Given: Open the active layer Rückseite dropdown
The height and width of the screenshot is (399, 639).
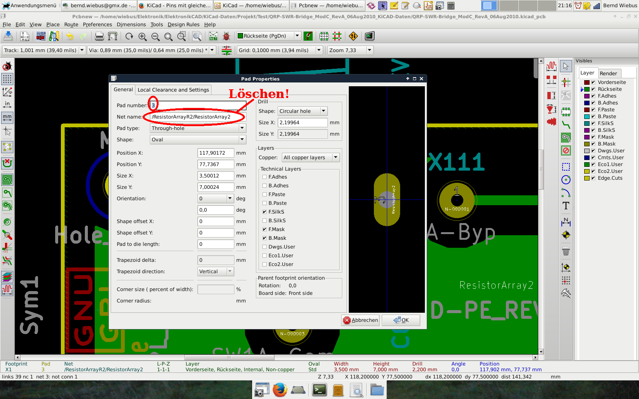Looking at the screenshot, I should pos(269,36).
